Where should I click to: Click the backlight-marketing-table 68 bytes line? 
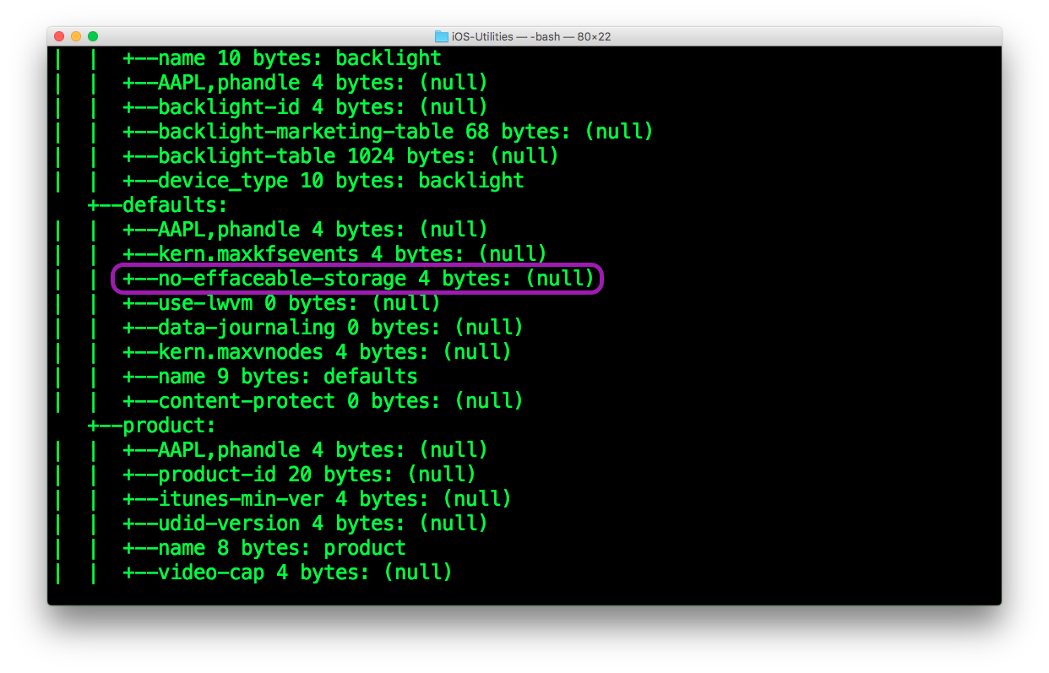click(x=389, y=132)
